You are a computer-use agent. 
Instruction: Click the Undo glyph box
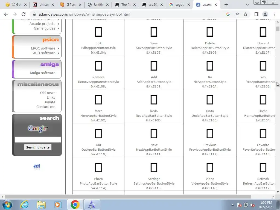pos(210,100)
